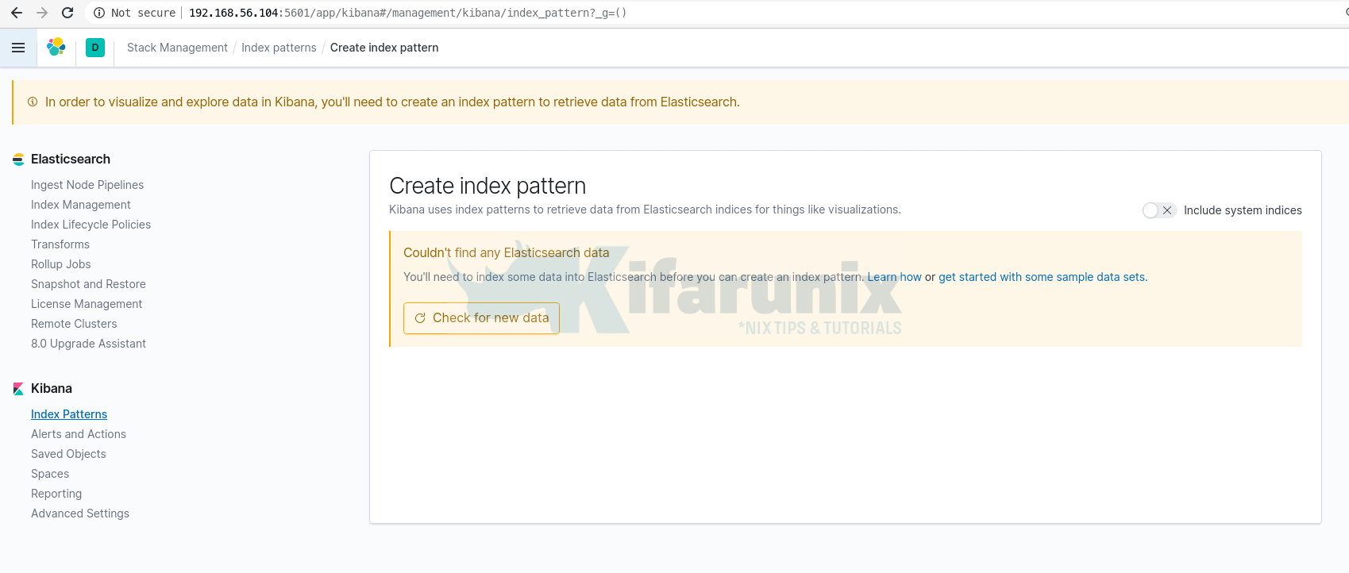Open Advanced Settings in sidebar
Viewport: 1349px width, 573px height.
[x=80, y=513]
